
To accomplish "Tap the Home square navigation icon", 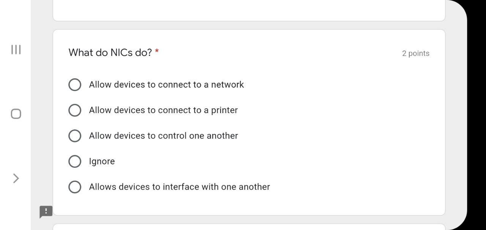I will (16, 113).
